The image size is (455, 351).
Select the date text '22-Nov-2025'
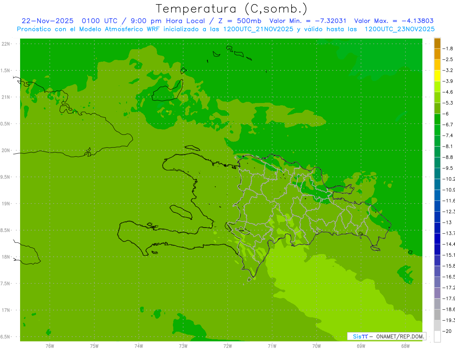pyautogui.click(x=47, y=21)
